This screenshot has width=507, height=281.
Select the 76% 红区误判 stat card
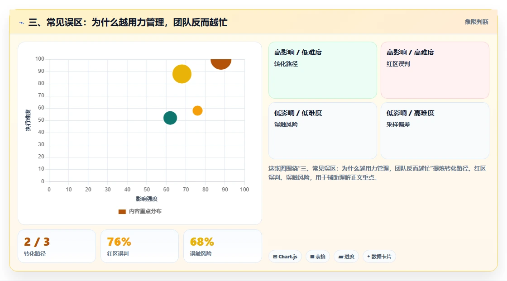(140, 247)
